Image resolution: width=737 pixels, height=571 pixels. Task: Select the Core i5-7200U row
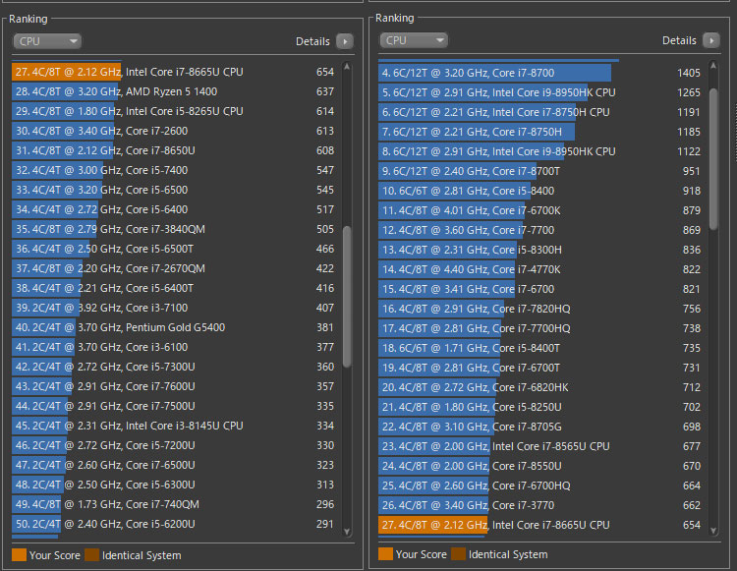pos(175,445)
